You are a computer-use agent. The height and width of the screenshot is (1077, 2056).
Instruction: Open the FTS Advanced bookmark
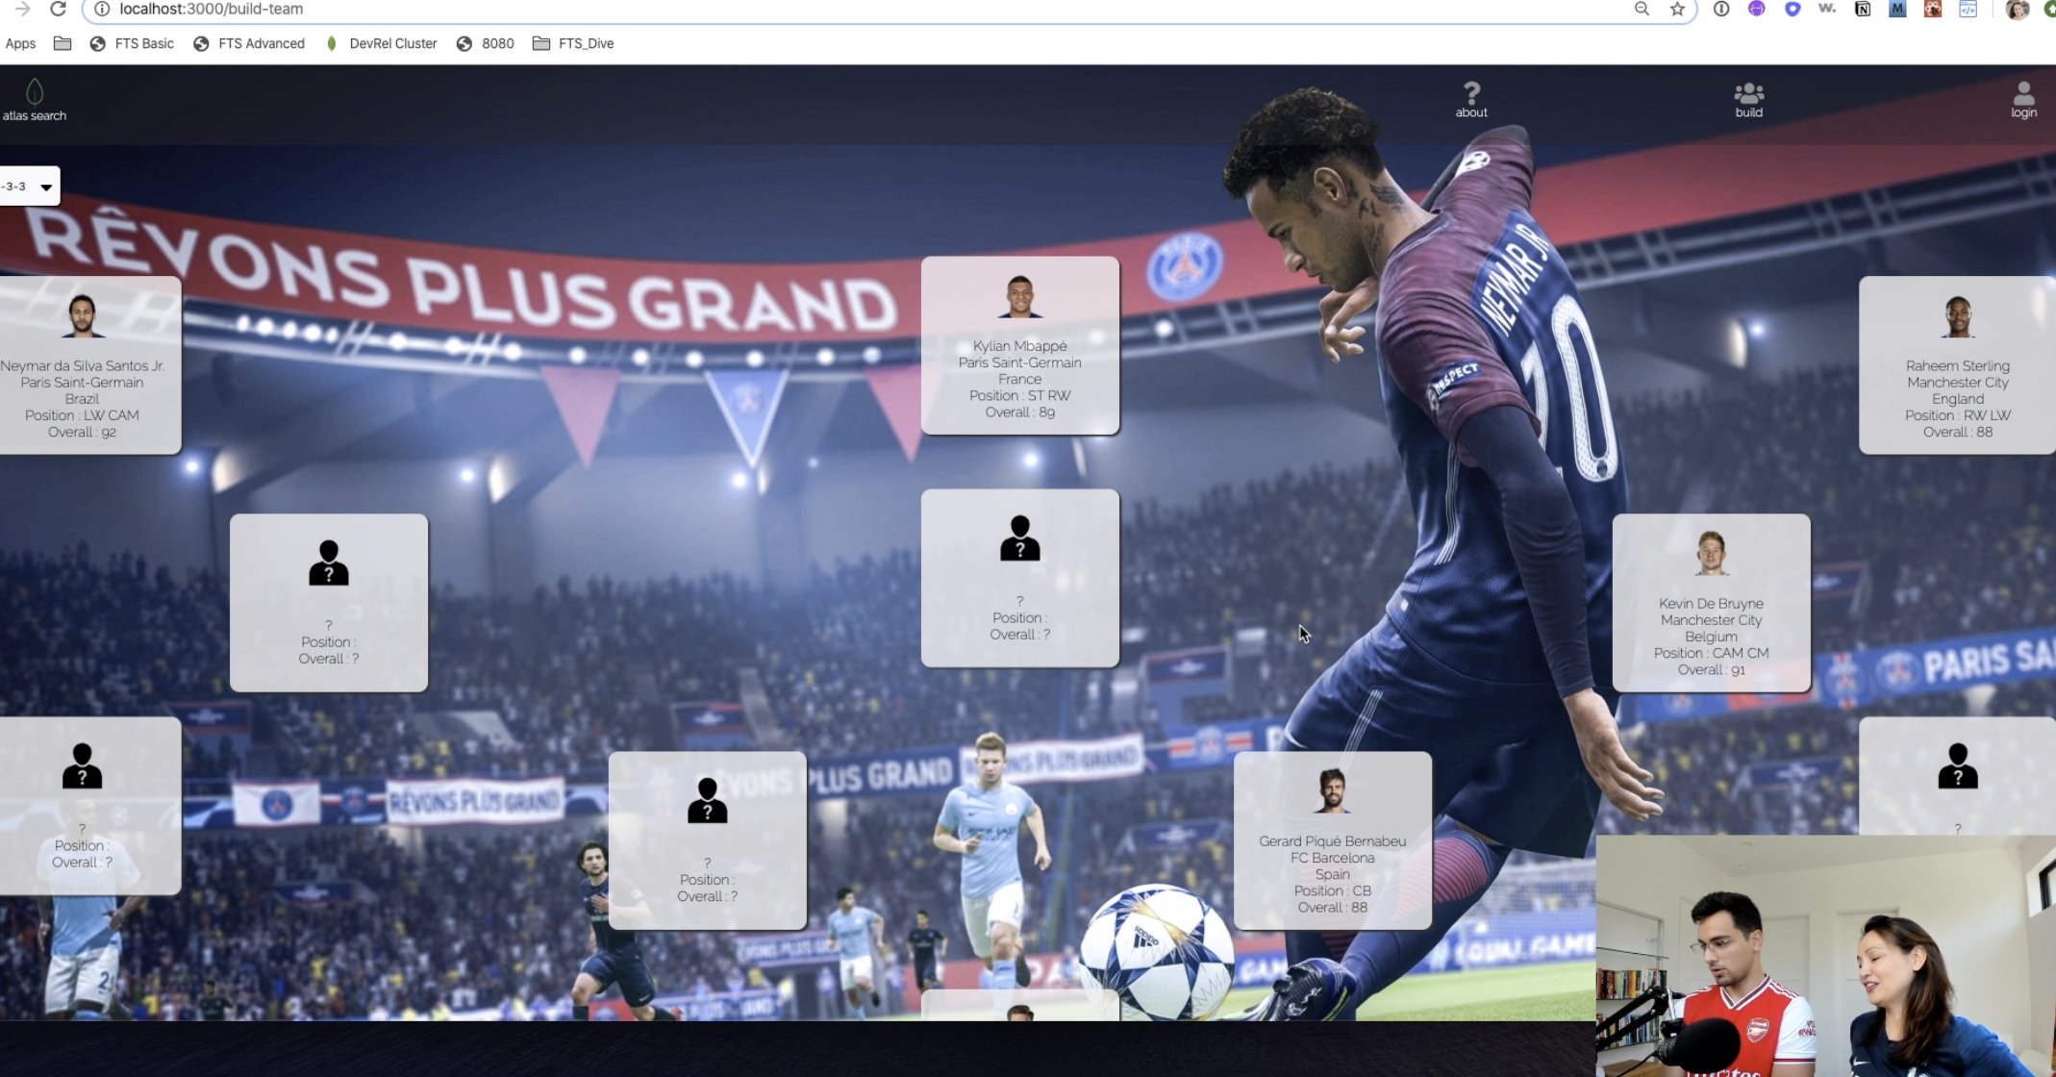249,43
